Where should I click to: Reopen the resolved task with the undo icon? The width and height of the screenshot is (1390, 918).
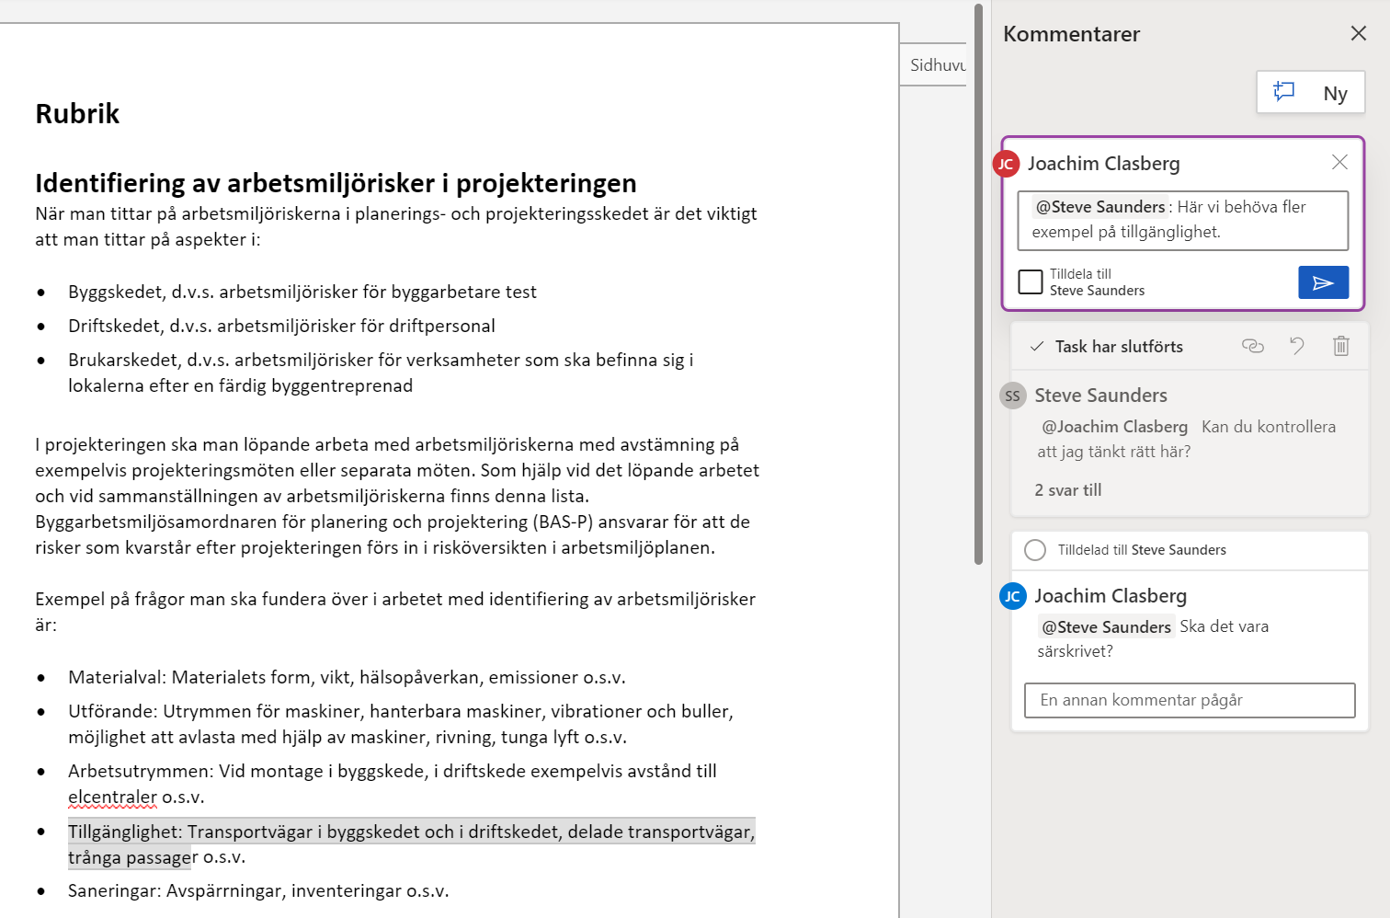[1297, 346]
